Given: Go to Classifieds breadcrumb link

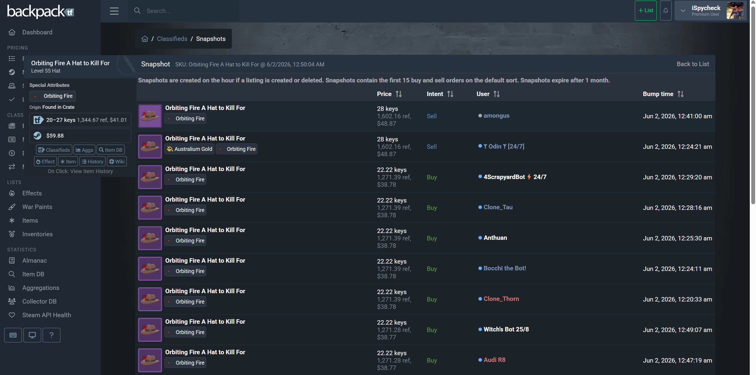Looking at the screenshot, I should coord(172,39).
